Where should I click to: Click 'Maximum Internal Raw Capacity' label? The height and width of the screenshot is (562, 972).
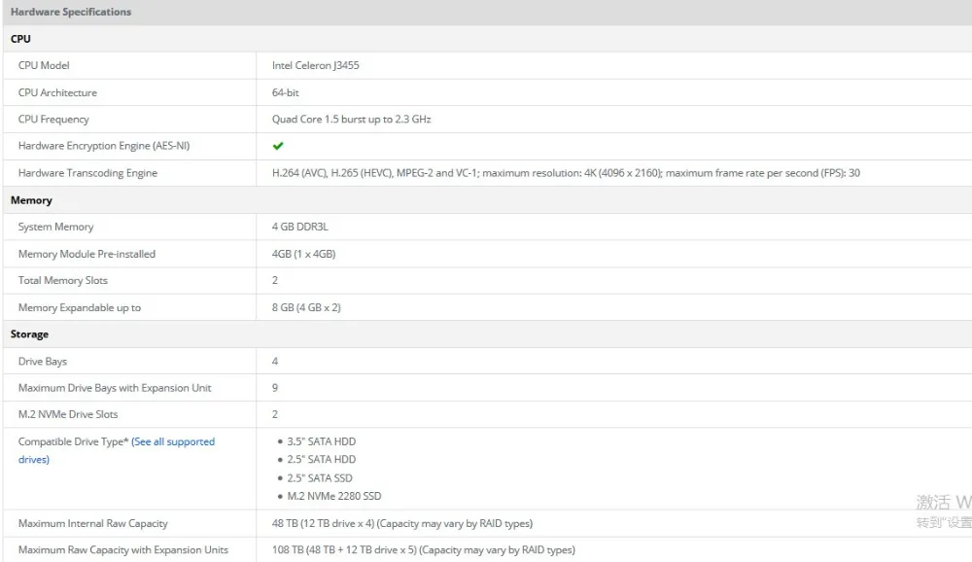click(x=93, y=523)
